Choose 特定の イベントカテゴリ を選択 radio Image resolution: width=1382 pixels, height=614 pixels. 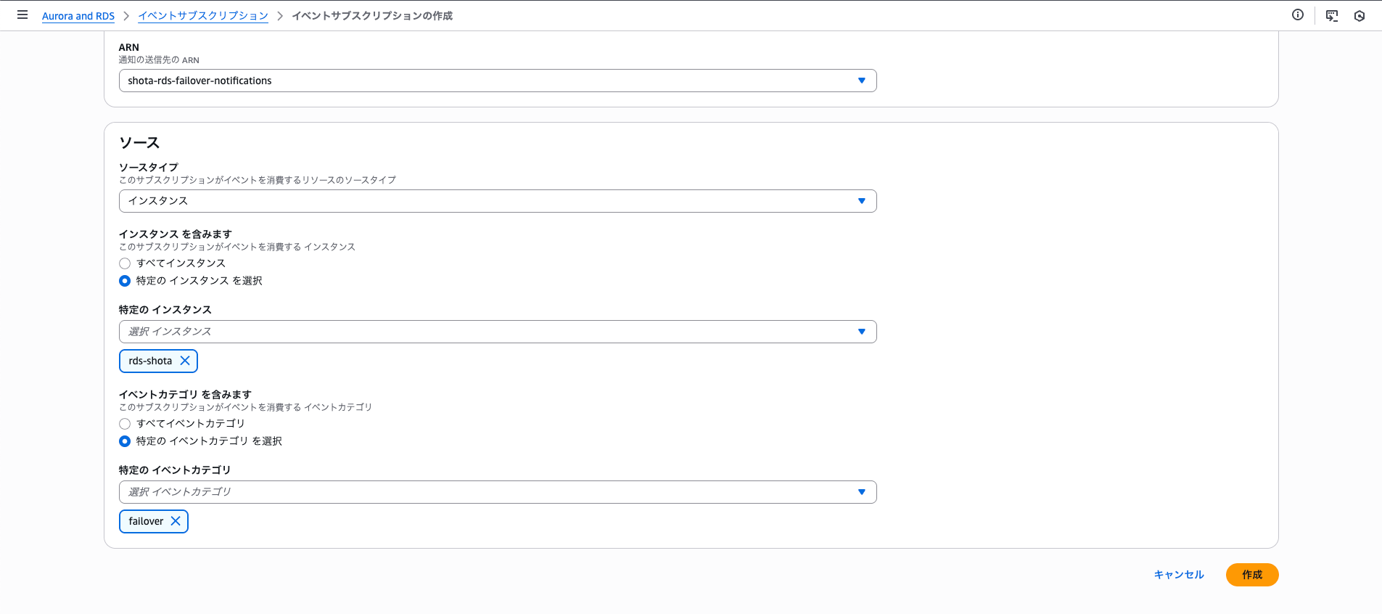[x=125, y=441]
